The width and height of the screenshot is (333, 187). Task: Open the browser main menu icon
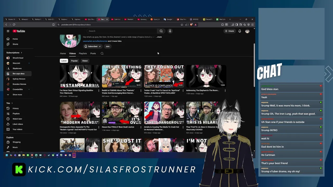[x=252, y=25]
